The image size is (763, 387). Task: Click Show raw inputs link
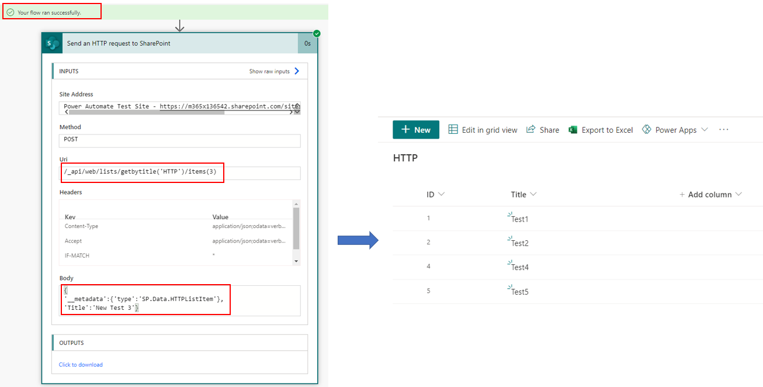click(269, 71)
